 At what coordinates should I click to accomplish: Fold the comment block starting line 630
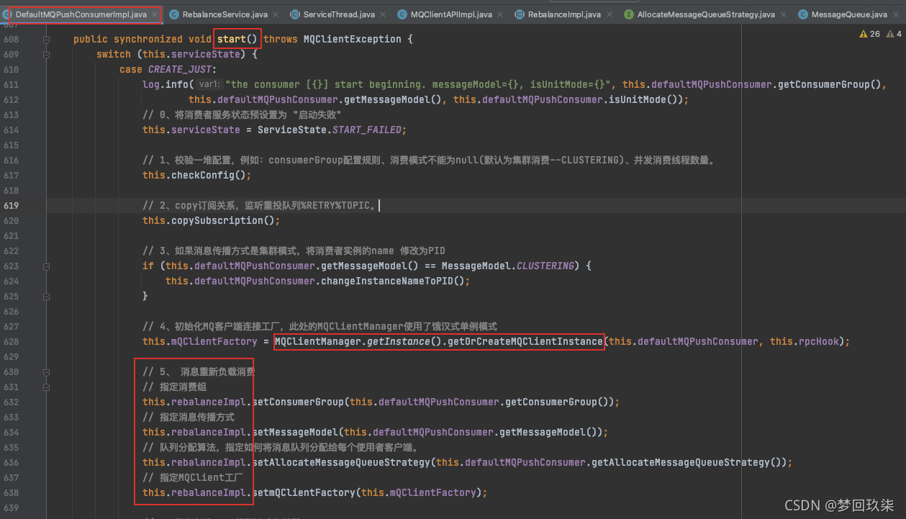(x=47, y=372)
